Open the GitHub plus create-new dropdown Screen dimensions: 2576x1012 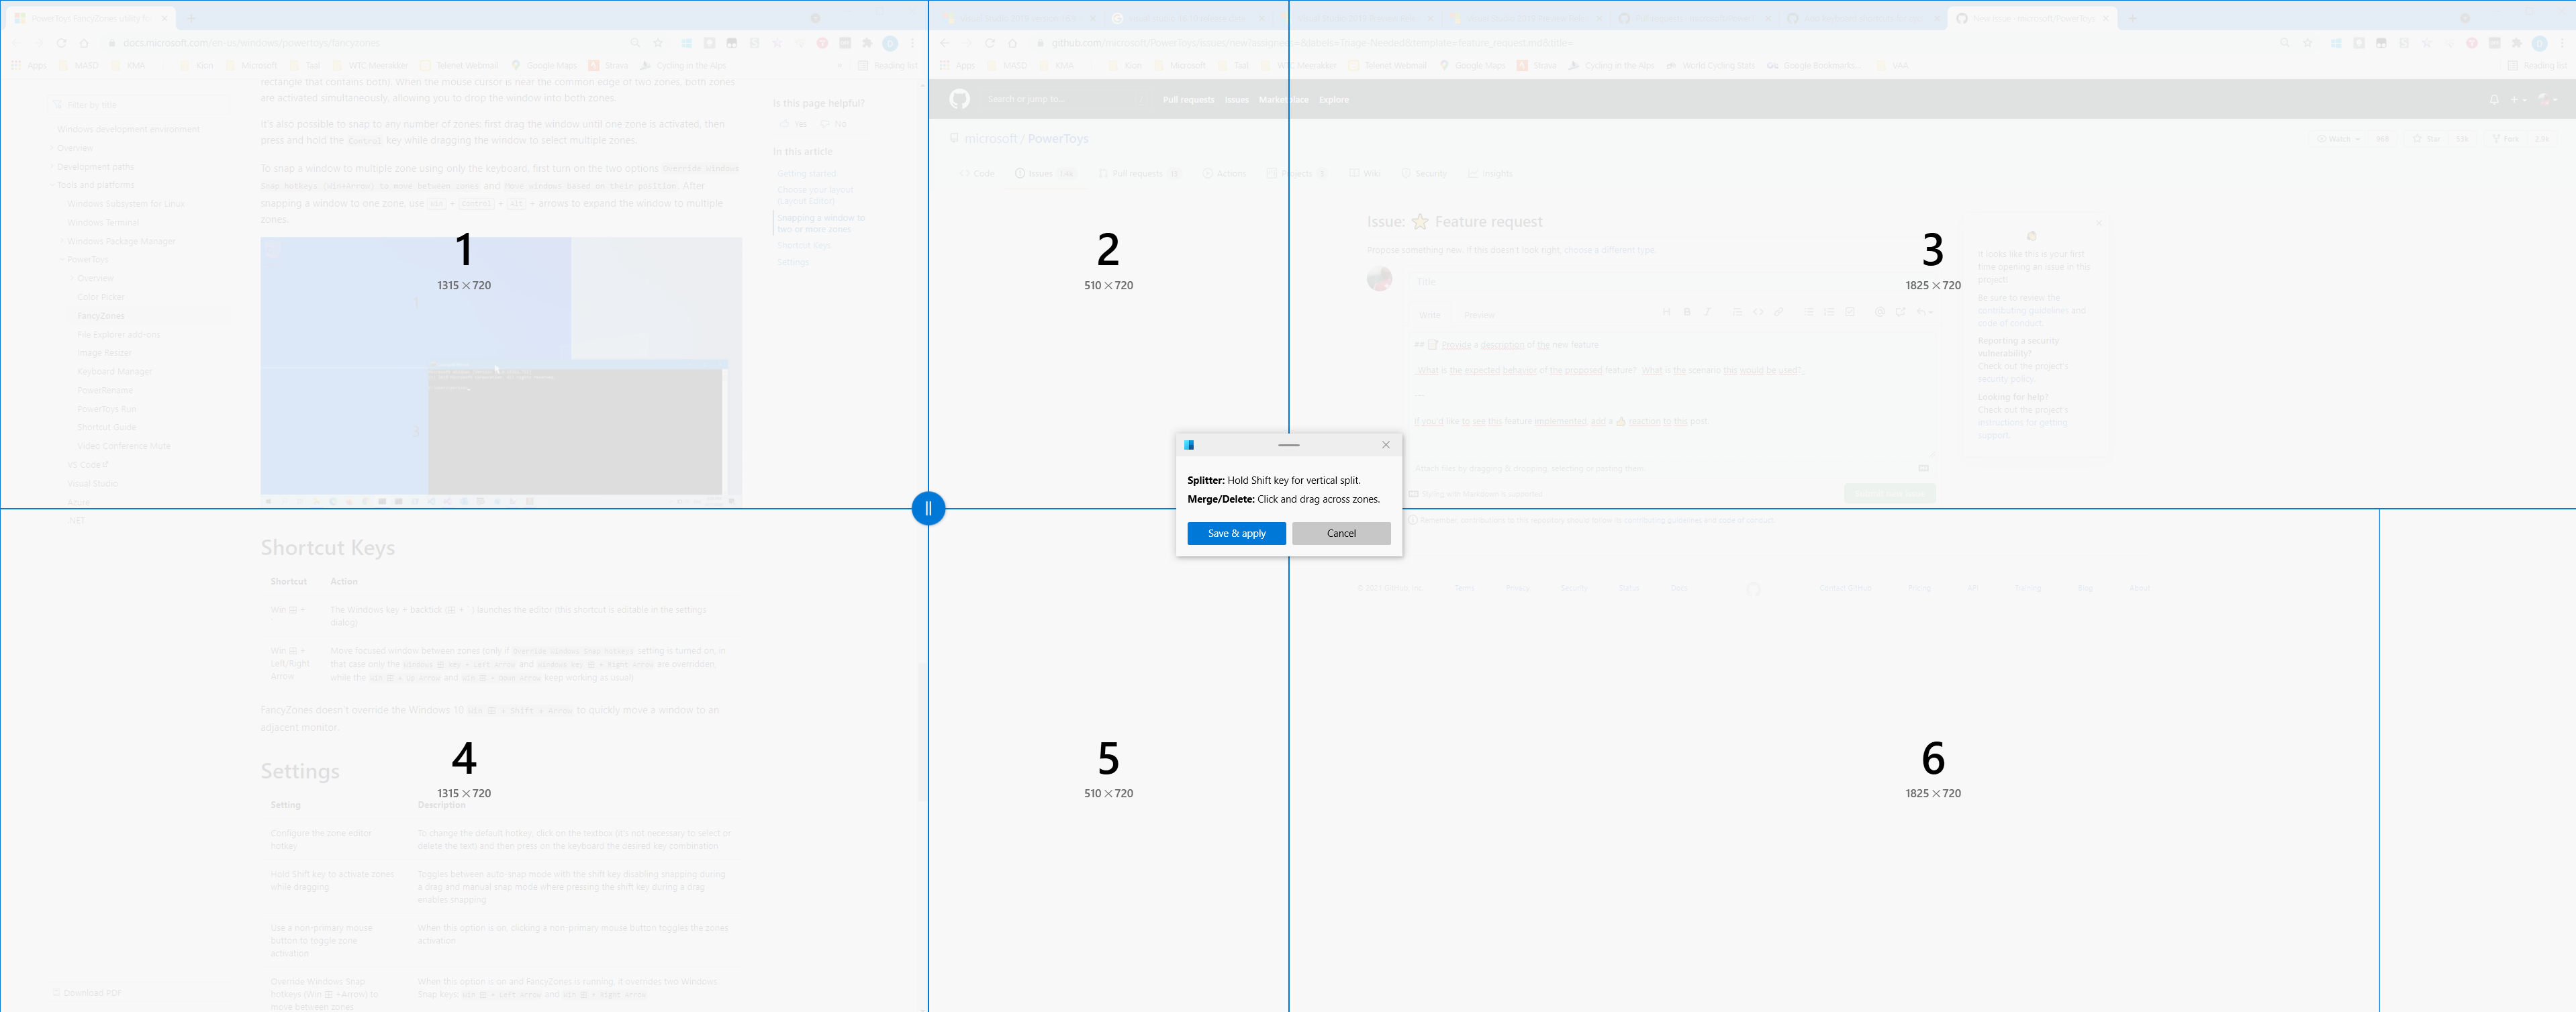pos(2518,99)
